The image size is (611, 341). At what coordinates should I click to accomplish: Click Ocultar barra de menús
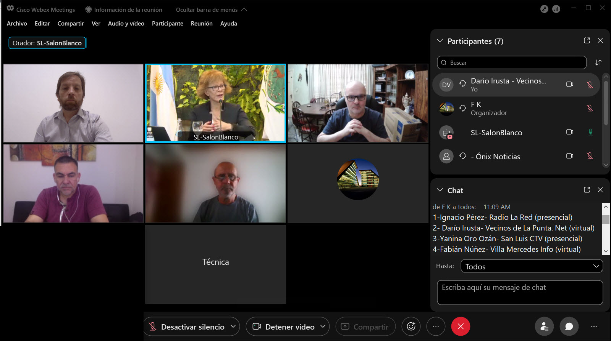pos(211,10)
